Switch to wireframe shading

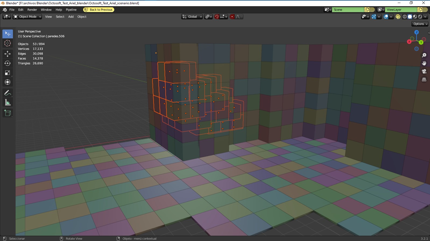pos(405,17)
